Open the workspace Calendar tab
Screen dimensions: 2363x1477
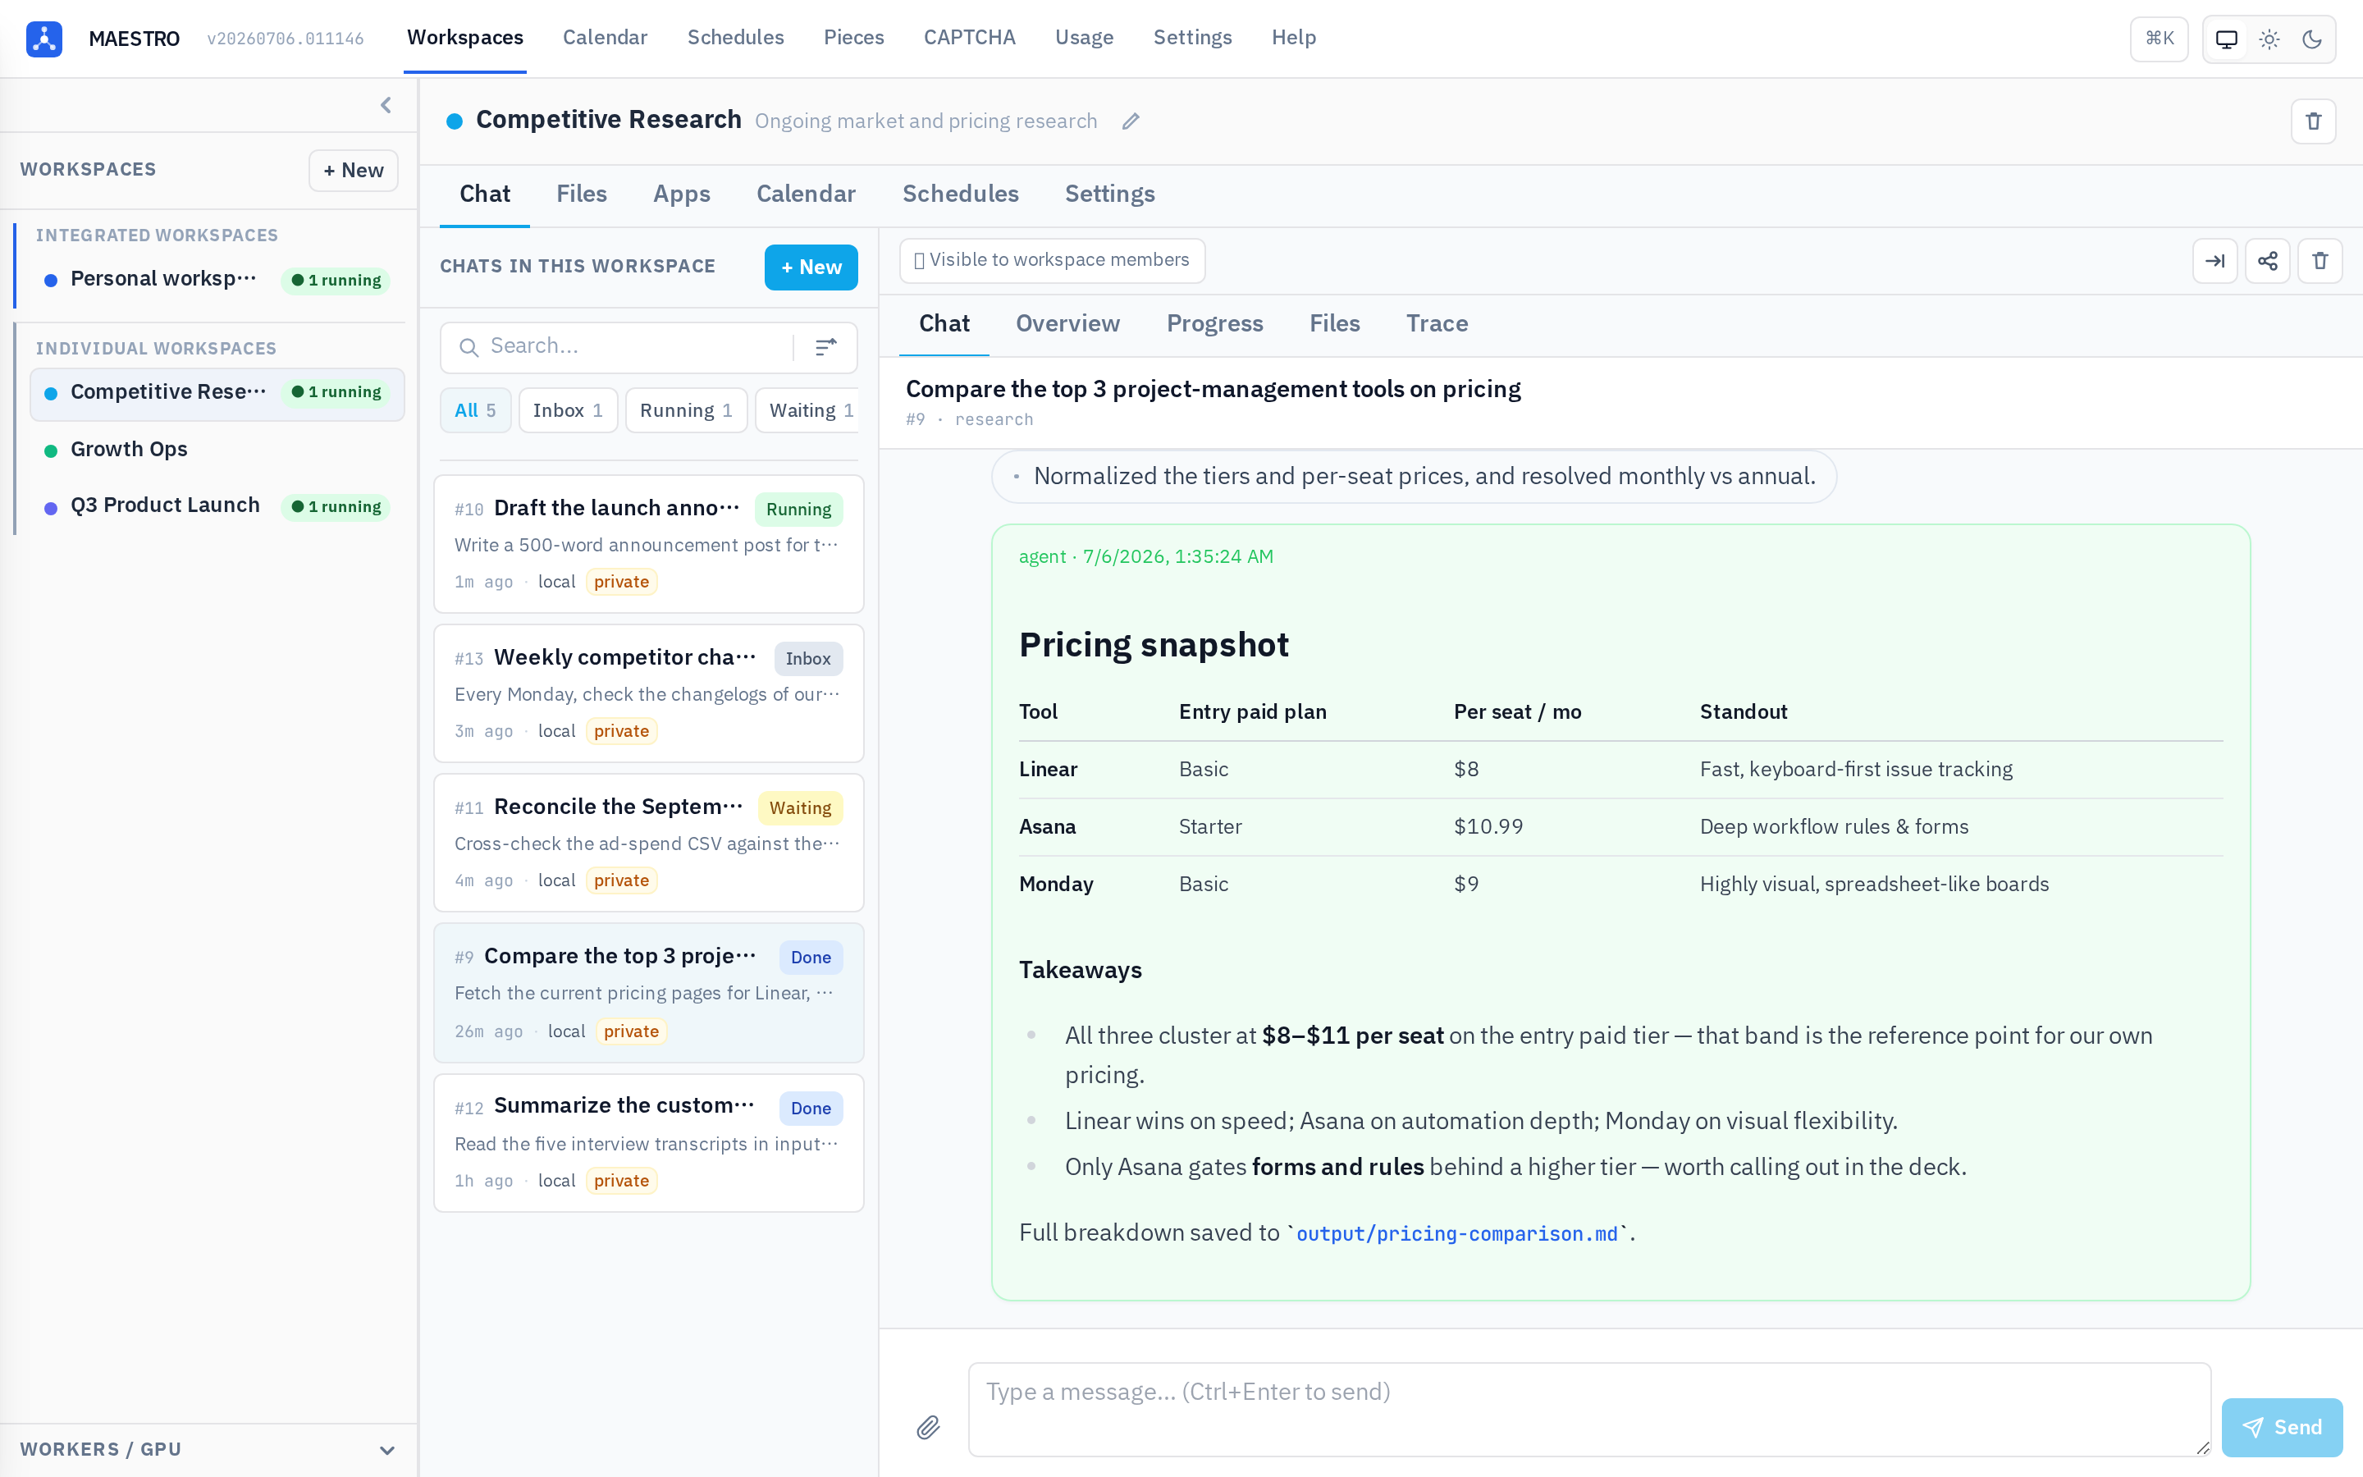tap(806, 194)
